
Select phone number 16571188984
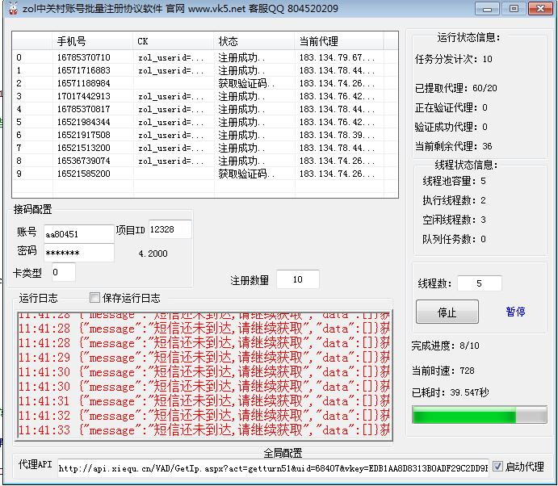click(x=84, y=83)
